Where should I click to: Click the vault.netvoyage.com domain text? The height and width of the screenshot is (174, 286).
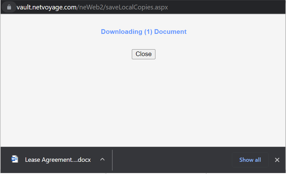[x=47, y=7]
